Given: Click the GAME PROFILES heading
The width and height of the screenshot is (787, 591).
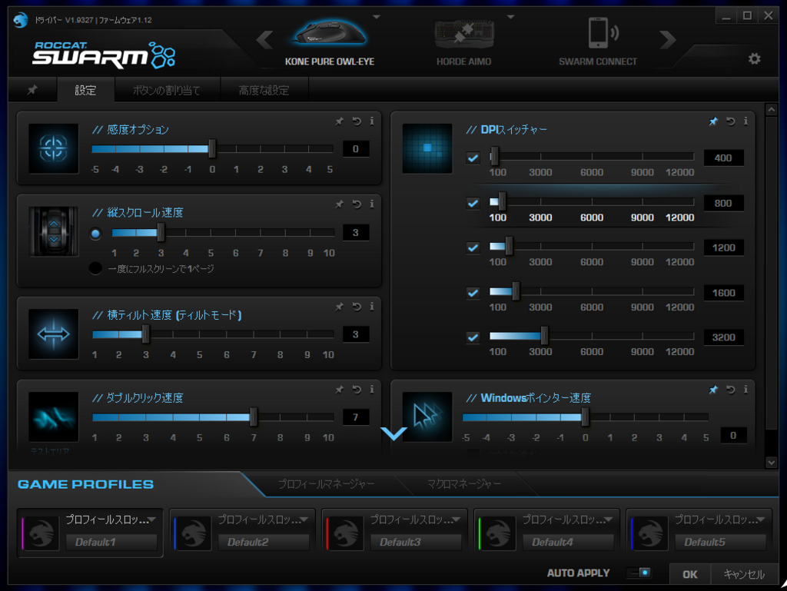Looking at the screenshot, I should click(x=86, y=484).
